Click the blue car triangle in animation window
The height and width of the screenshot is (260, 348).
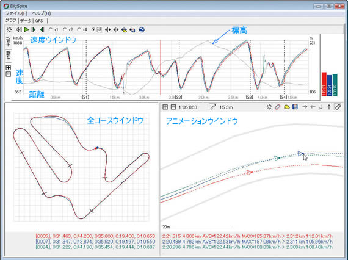click(x=300, y=154)
